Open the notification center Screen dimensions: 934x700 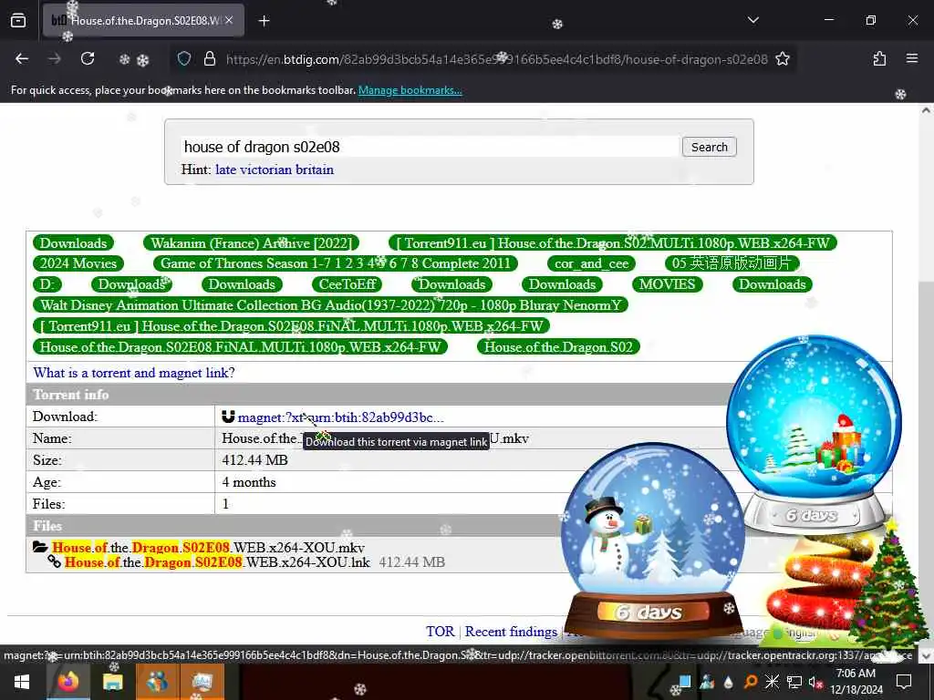[x=904, y=682]
